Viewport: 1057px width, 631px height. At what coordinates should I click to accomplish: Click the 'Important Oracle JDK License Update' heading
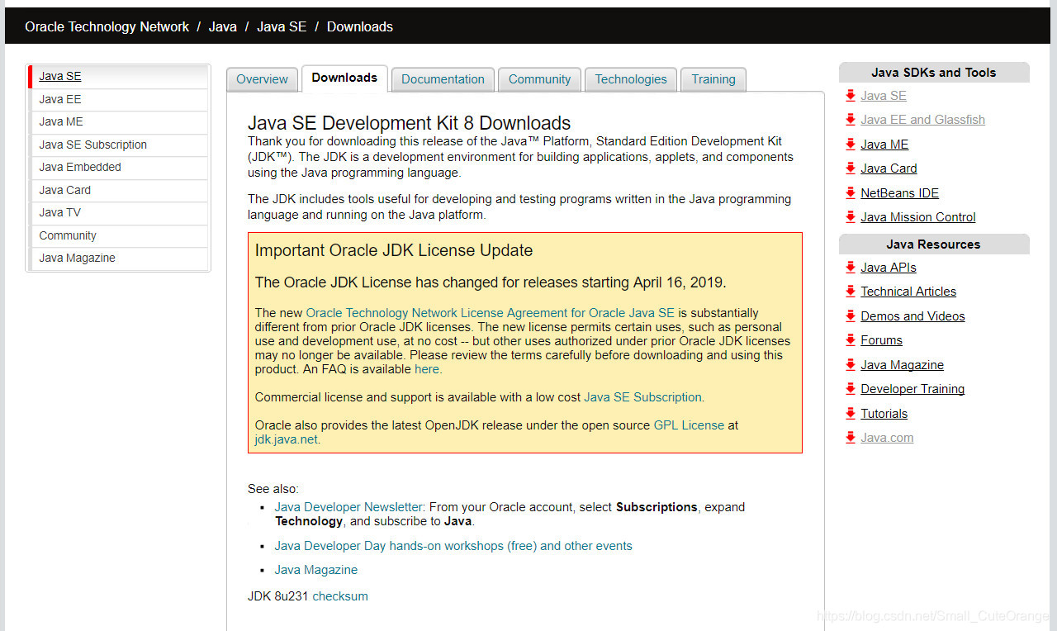[x=394, y=251]
